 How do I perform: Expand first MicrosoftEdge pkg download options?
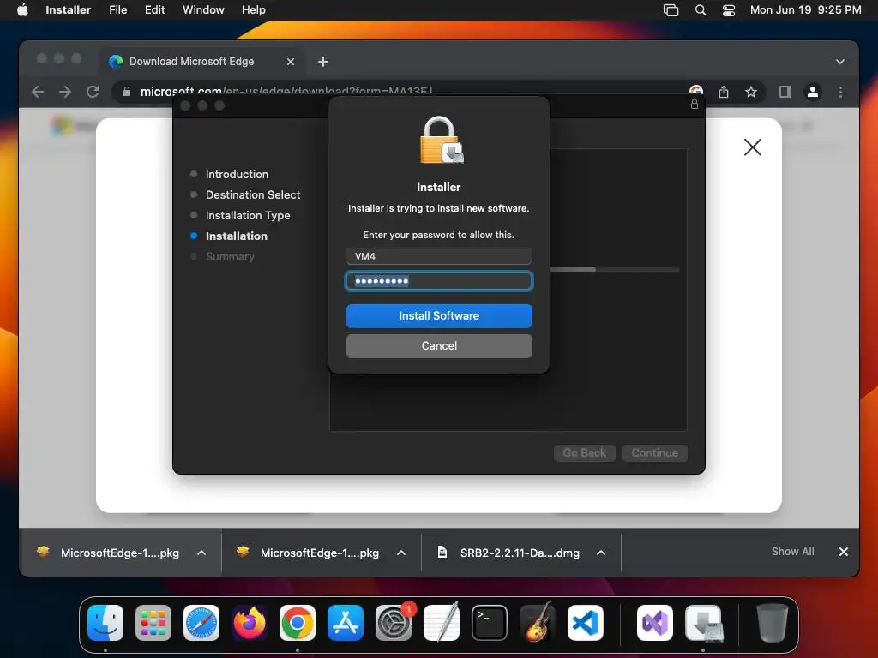[201, 553]
